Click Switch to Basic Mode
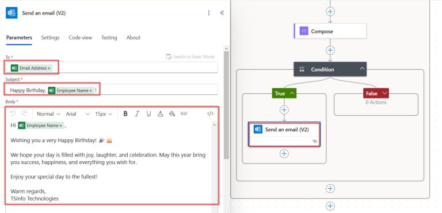The height and width of the screenshot is (213, 442). click(190, 57)
